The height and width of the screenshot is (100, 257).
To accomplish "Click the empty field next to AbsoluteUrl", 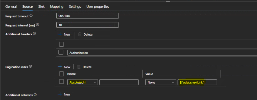I will point(119,82).
